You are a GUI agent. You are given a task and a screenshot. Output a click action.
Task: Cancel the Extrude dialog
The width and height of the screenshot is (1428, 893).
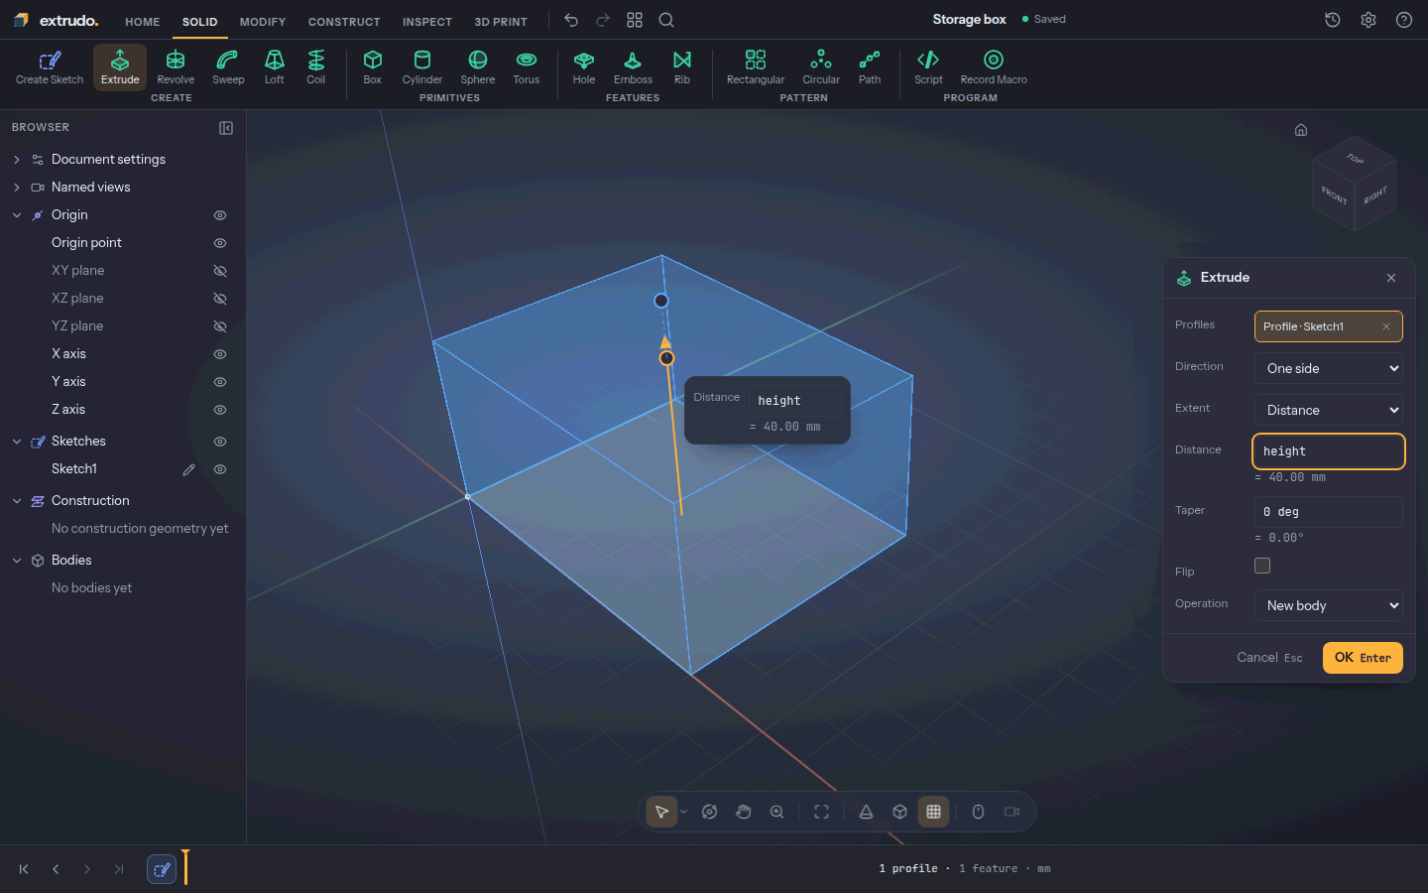point(1269,658)
